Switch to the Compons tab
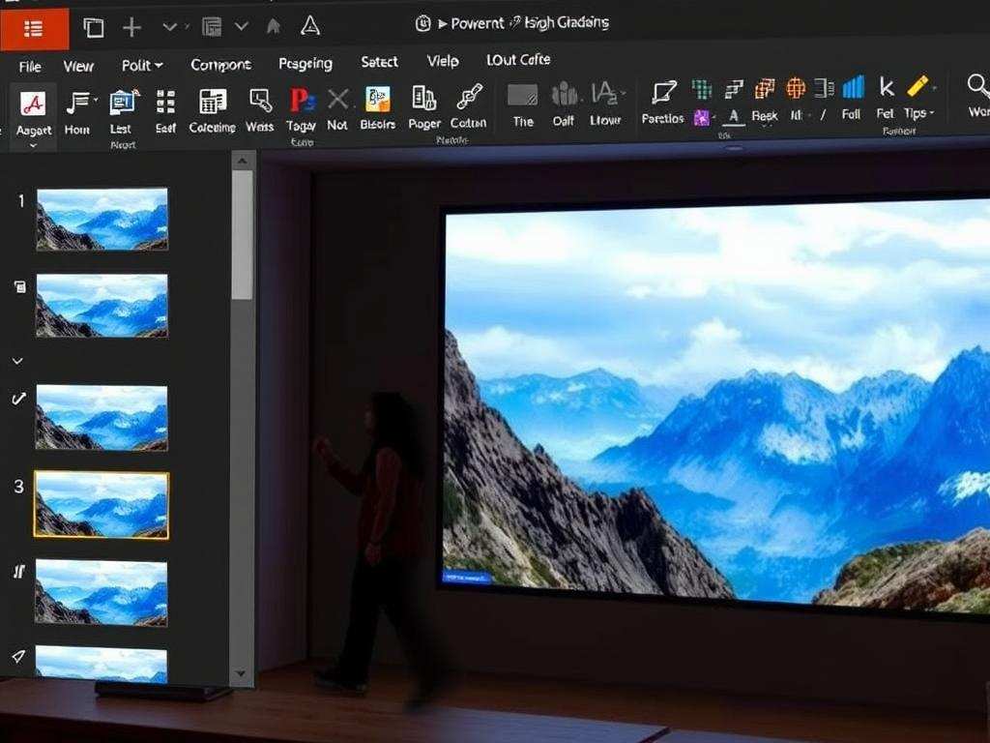Image resolution: width=990 pixels, height=743 pixels. (221, 65)
